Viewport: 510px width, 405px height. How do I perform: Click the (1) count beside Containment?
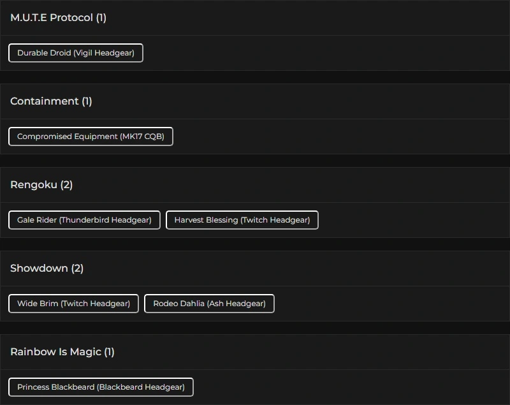click(x=87, y=101)
